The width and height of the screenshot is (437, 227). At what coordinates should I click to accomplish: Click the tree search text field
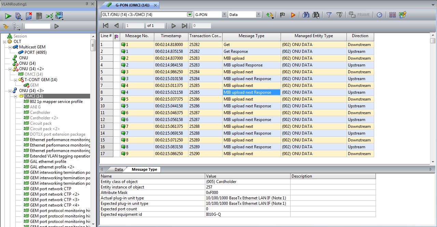(x=37, y=26)
